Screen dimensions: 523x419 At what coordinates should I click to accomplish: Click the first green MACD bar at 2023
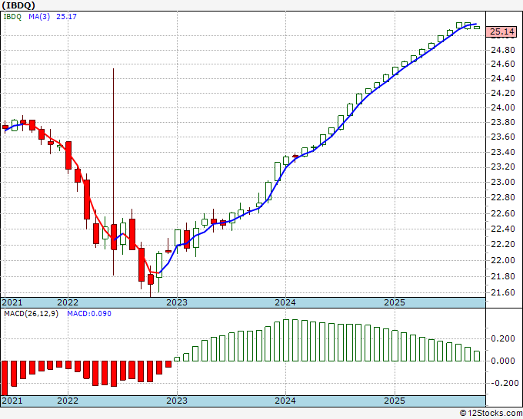(177, 359)
